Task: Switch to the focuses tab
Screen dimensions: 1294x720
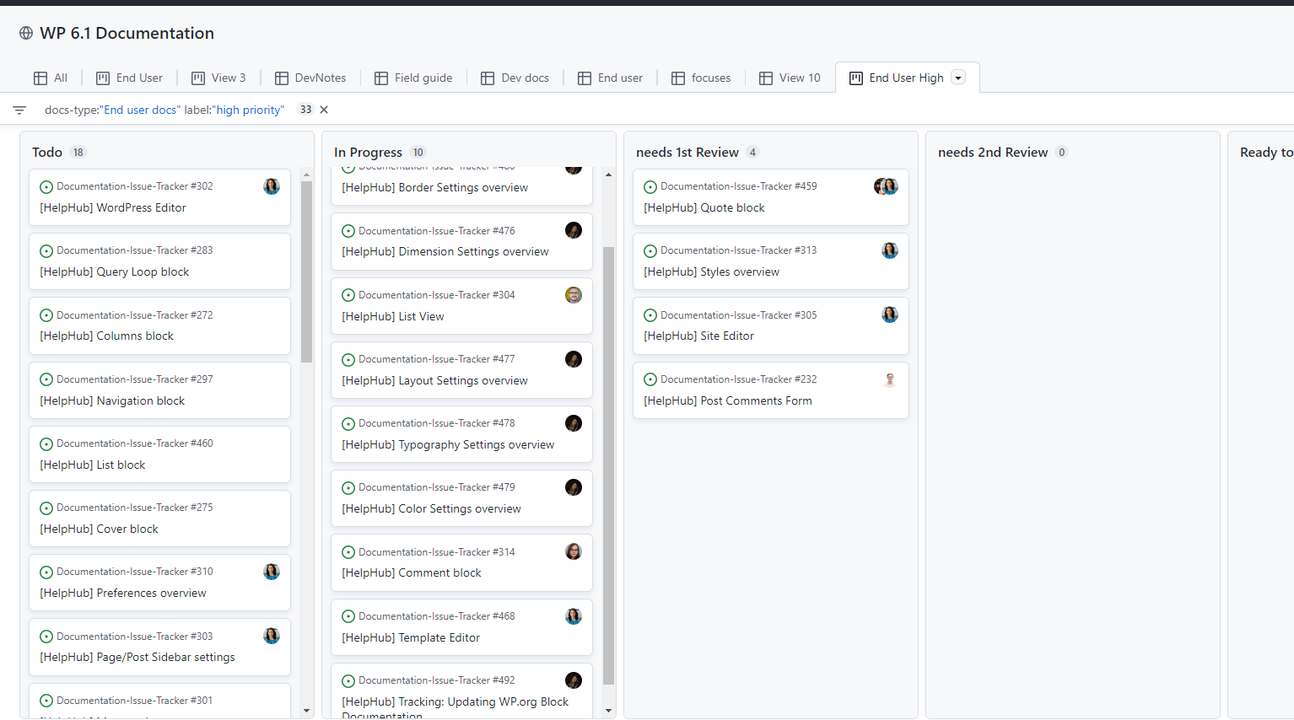Action: pos(701,78)
